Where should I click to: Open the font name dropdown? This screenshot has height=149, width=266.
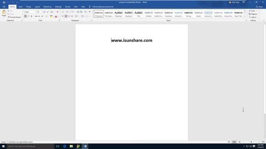(36, 12)
